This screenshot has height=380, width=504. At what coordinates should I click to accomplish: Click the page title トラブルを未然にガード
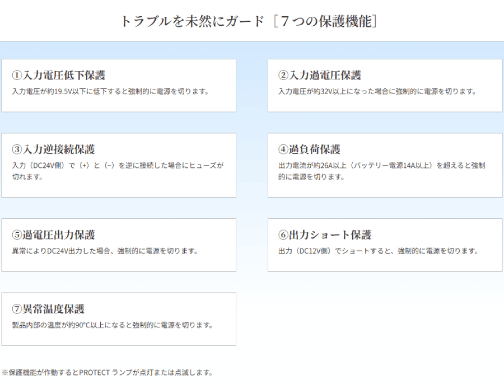pyautogui.click(x=192, y=21)
